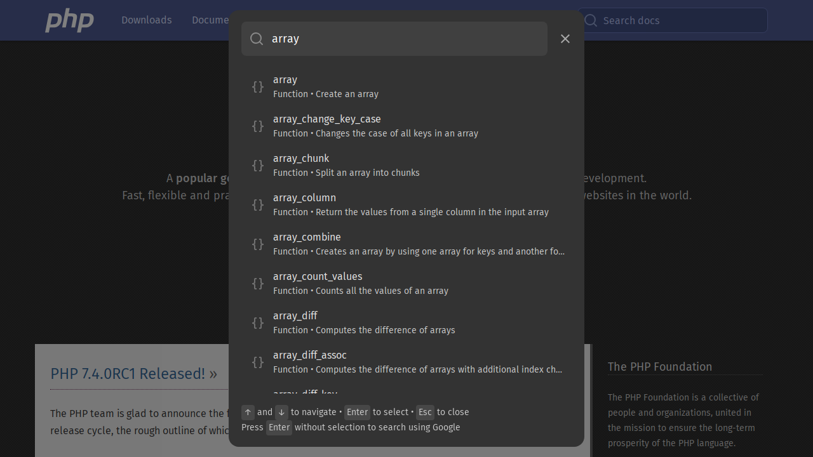Click the braces icon next to array_column

coord(258,204)
